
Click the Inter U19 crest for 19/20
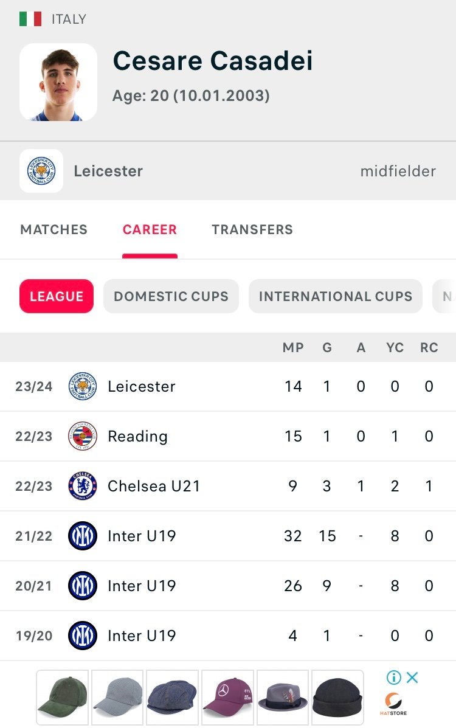coord(83,636)
